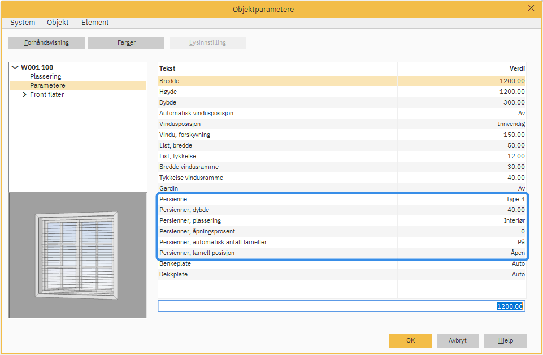
Task: Open the Farger color settings
Action: [126, 43]
